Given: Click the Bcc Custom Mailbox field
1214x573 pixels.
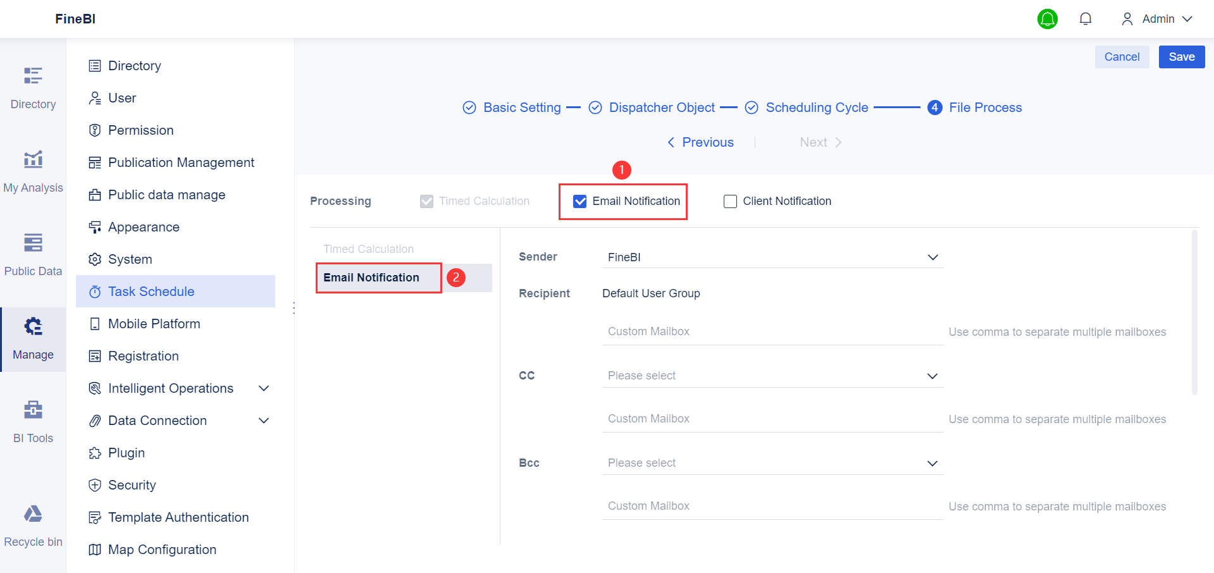Looking at the screenshot, I should (772, 506).
